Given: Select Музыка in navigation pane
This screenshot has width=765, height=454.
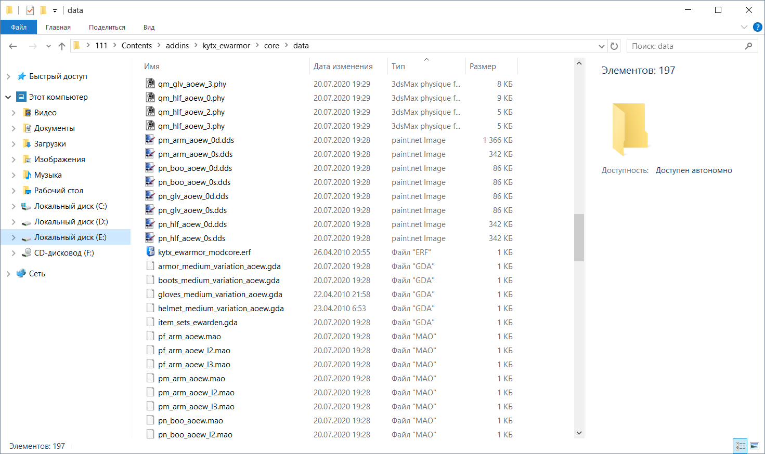Looking at the screenshot, I should pyautogui.click(x=48, y=175).
